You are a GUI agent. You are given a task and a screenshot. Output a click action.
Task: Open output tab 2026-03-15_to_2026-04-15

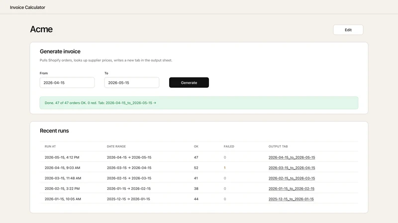(292, 167)
